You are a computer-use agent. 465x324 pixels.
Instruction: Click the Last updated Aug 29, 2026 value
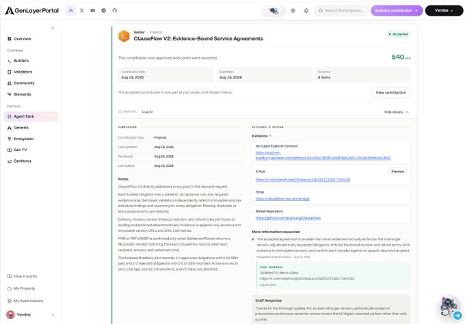[163, 147]
